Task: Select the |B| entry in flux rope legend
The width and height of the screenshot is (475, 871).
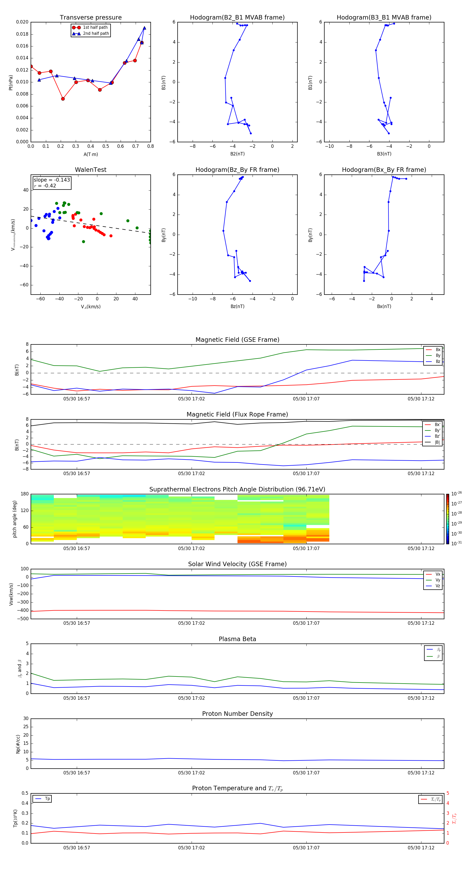Action: [x=433, y=442]
